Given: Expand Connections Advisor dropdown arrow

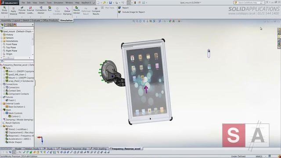Looking at the screenshot, I should coord(41,17).
